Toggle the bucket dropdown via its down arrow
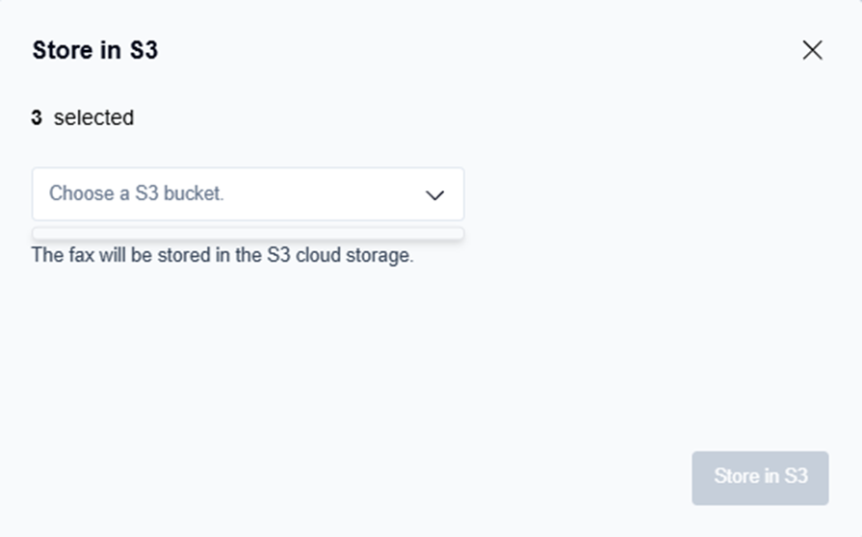Image resolution: width=862 pixels, height=537 pixels. [x=435, y=195]
